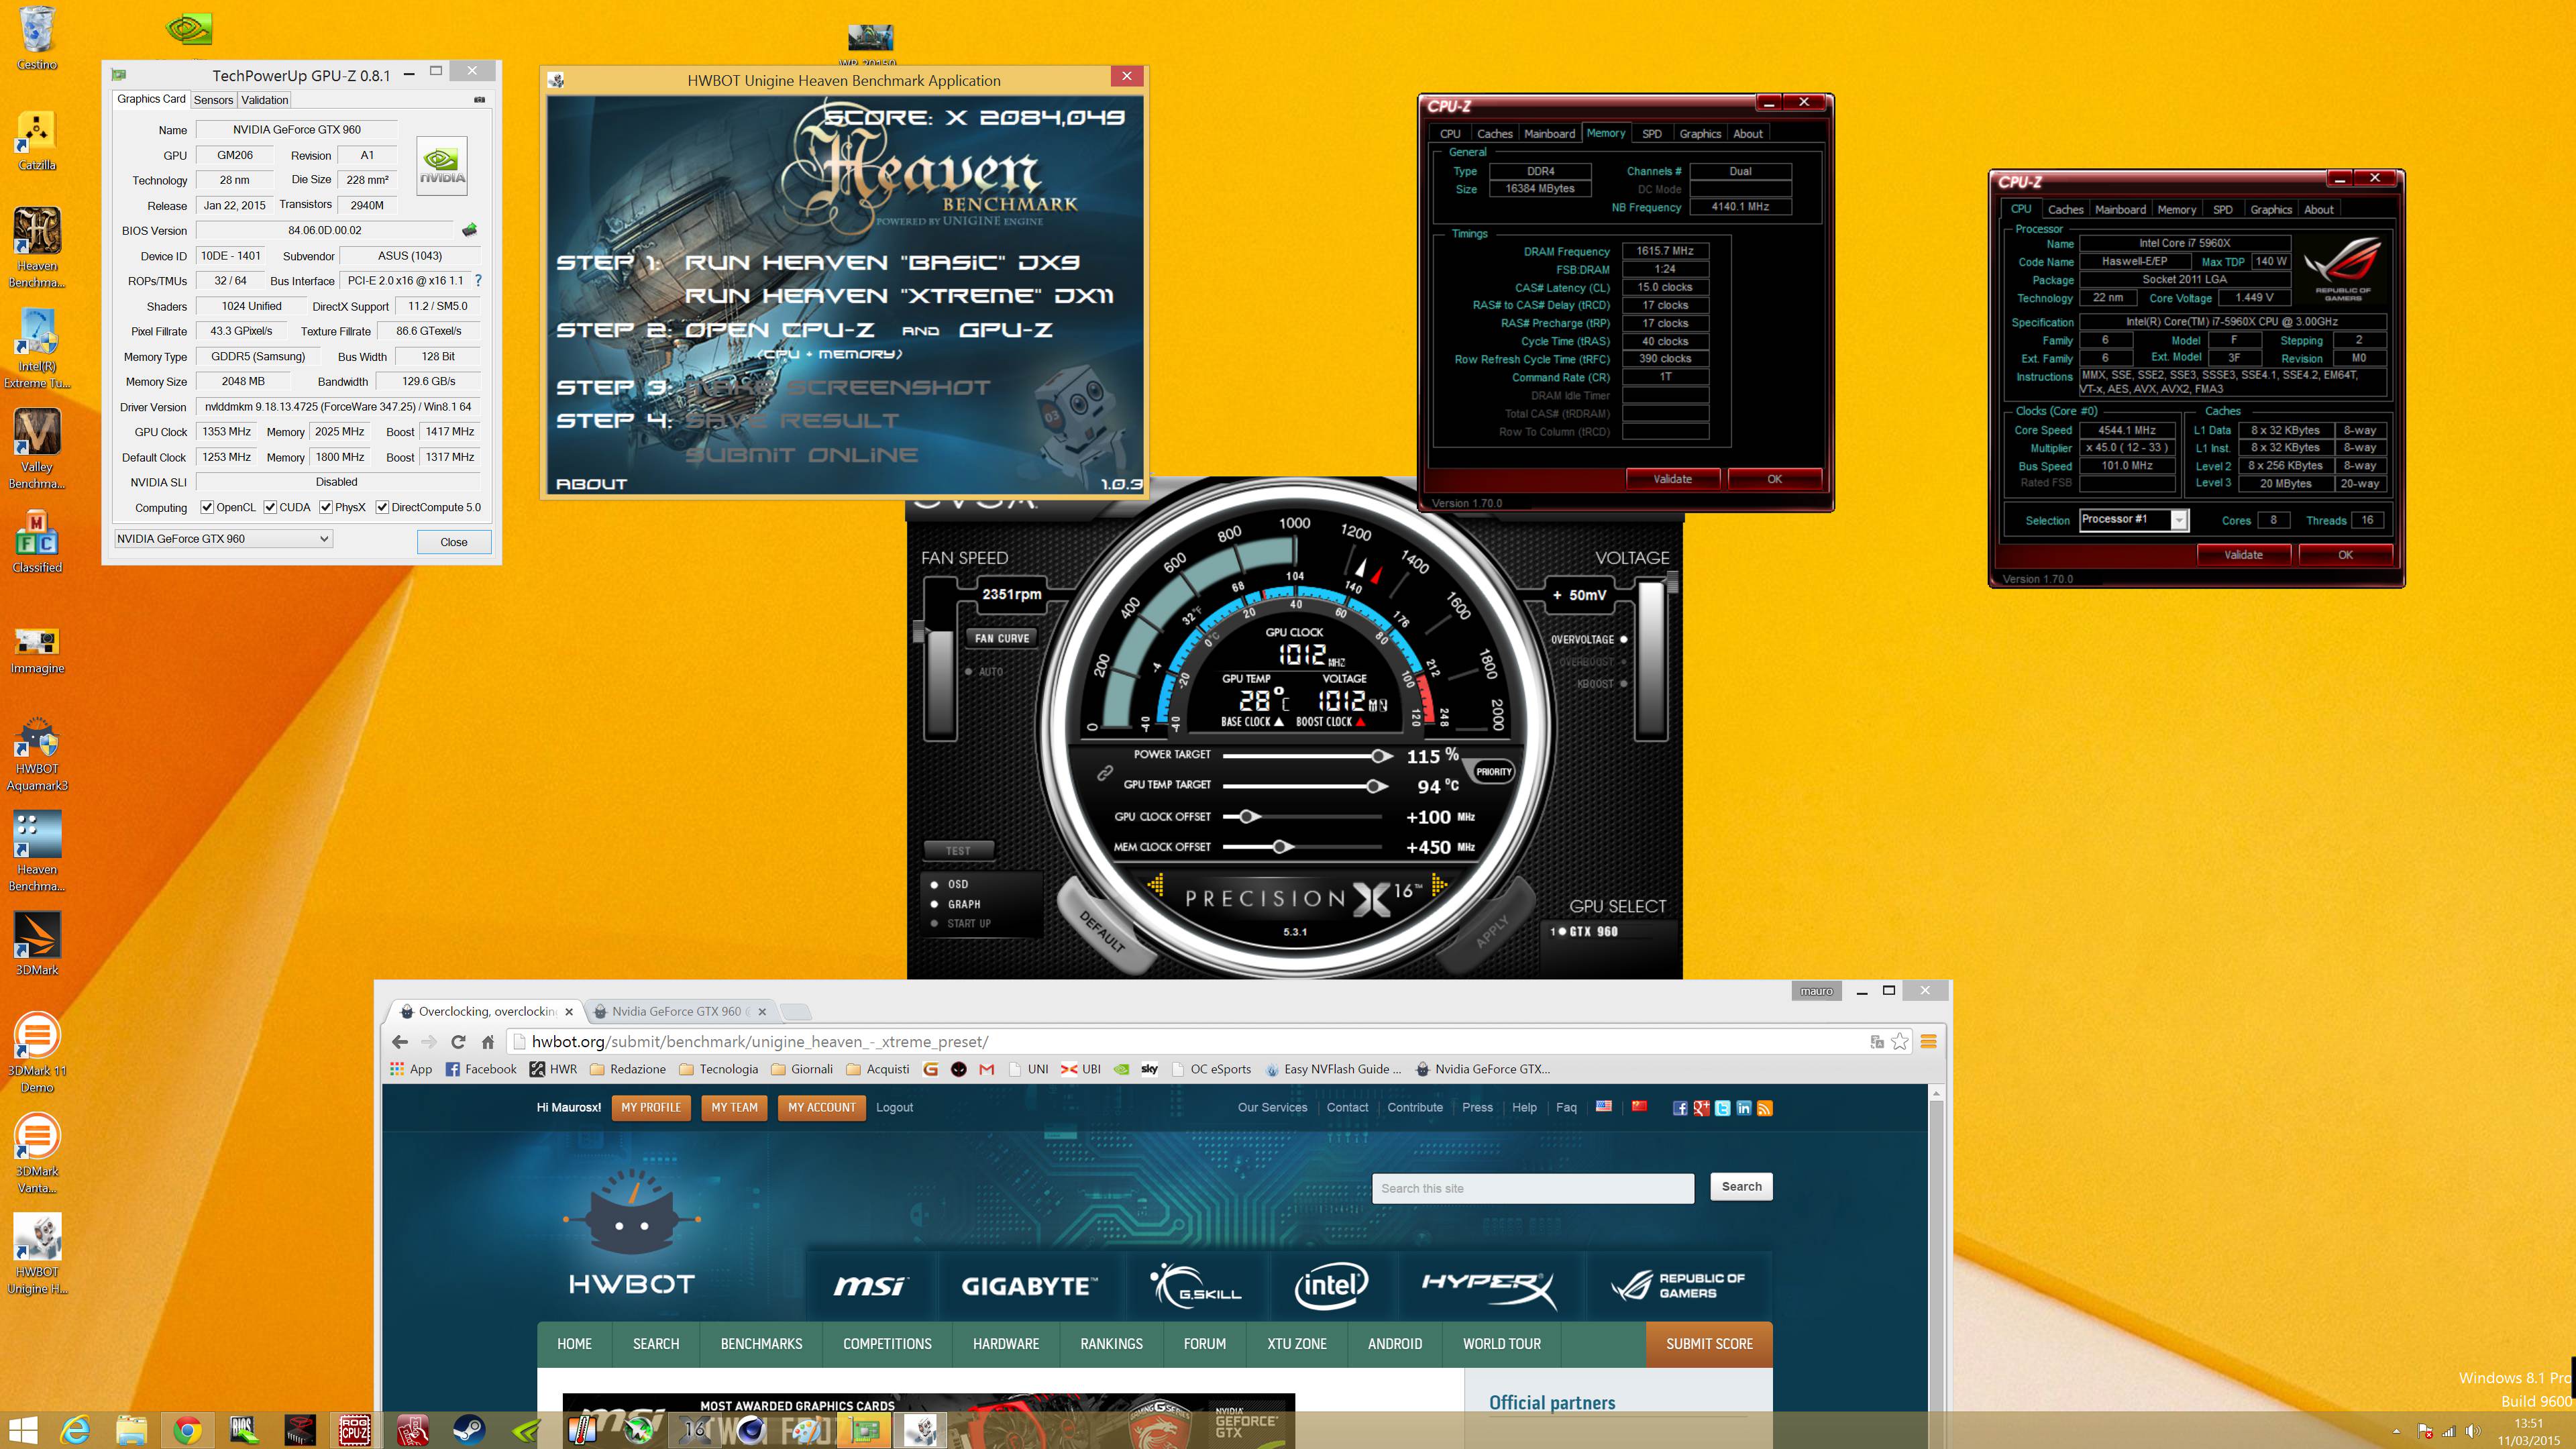Click the BIOS save icon in GPU-Z

click(x=469, y=230)
